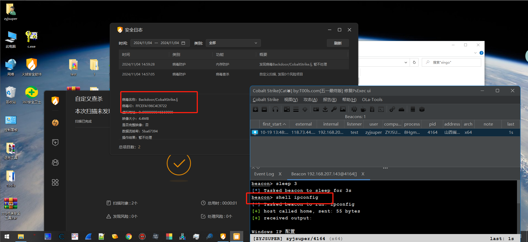This screenshot has width=528, height=242.
Task: Open the 攻击(A) menu
Action: click(310, 100)
